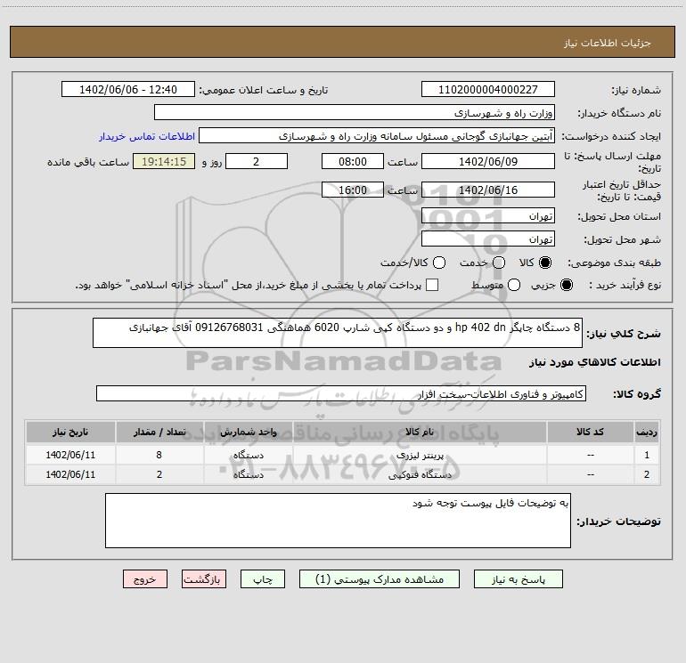Click date 1402/06/11 in دستگاه فتوکپی row
This screenshot has height=663, width=686.
click(70, 474)
